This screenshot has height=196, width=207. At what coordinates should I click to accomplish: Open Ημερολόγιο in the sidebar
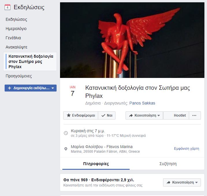click(16, 29)
